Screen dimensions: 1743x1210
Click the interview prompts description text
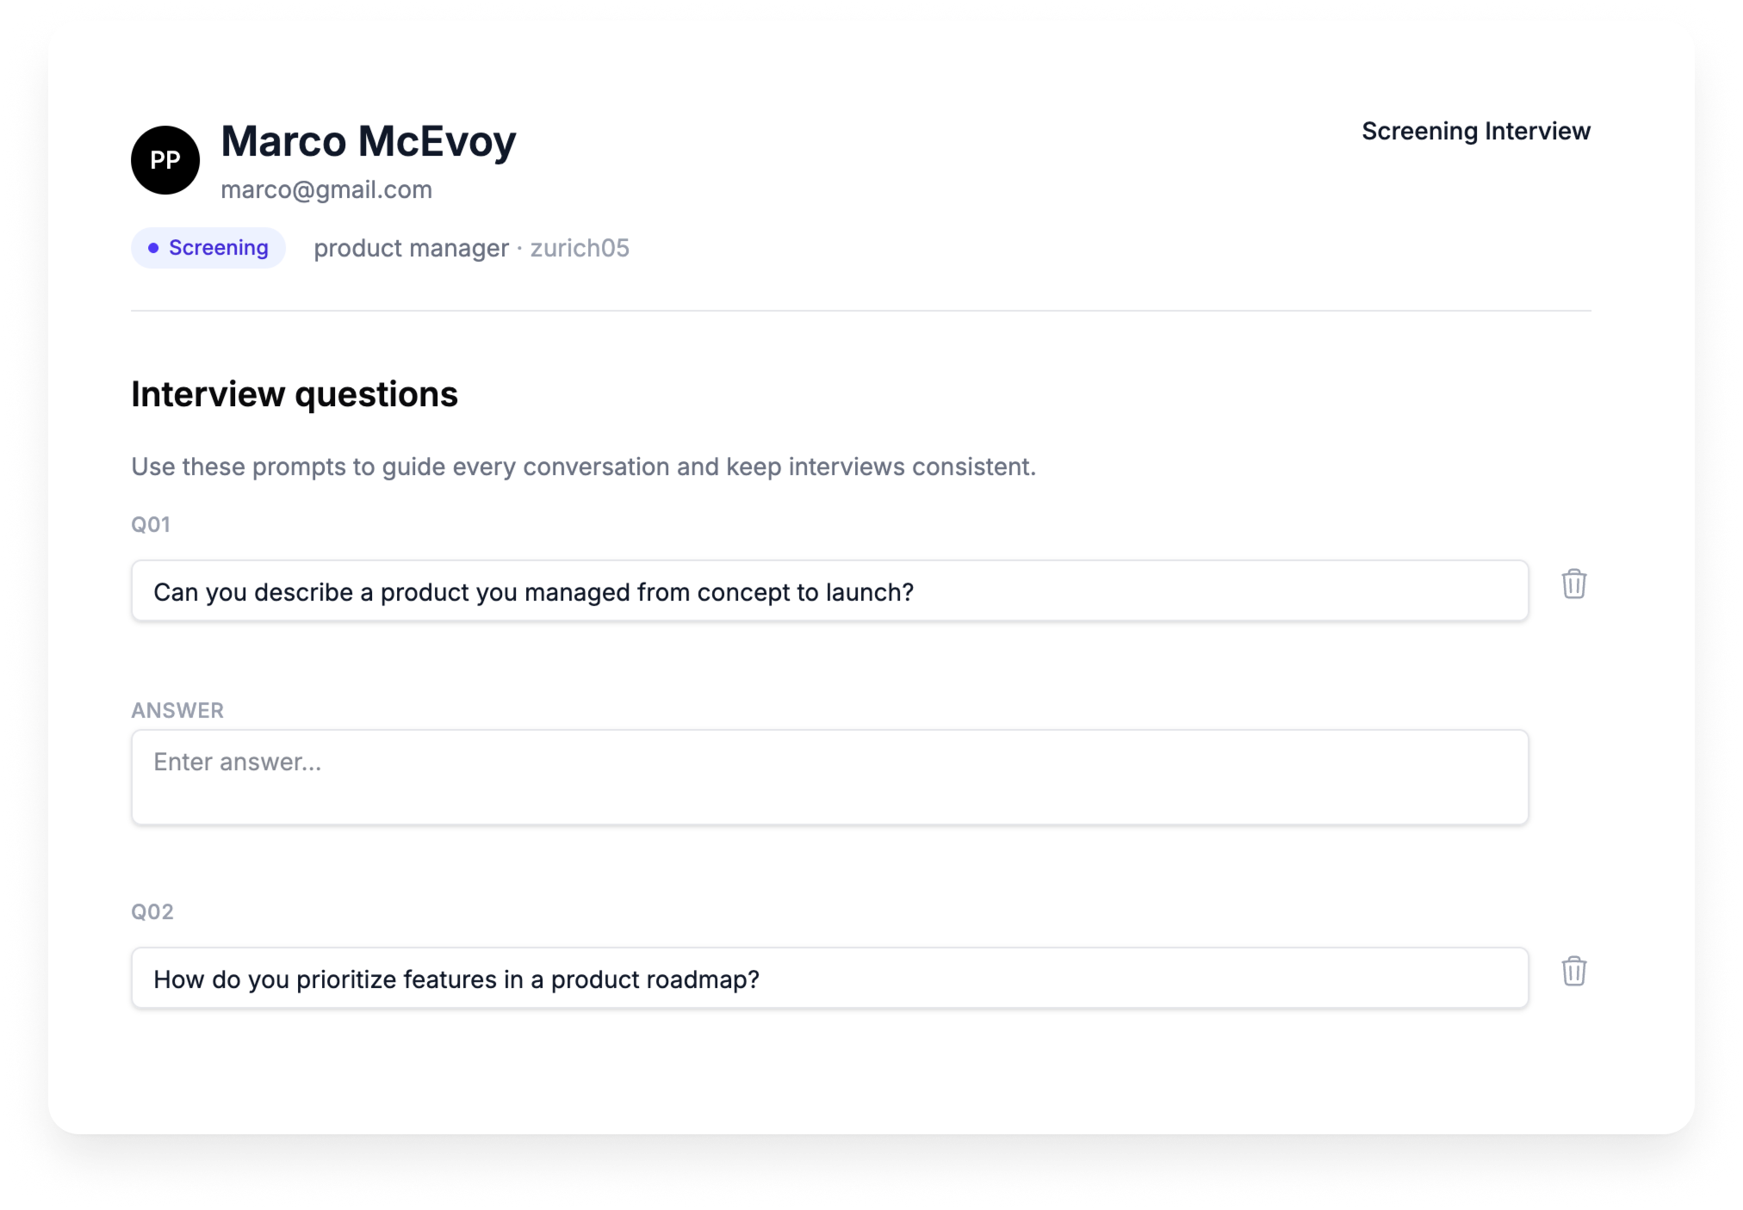[x=583, y=467]
